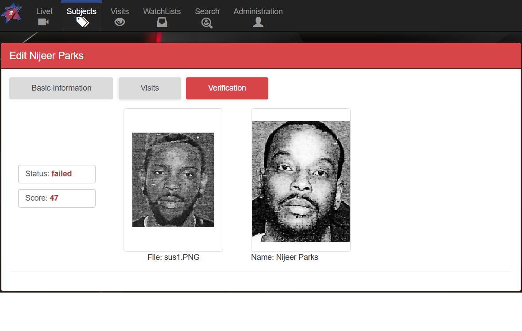Click the Score: 47 box
Image resolution: width=522 pixels, height=331 pixels.
click(57, 198)
